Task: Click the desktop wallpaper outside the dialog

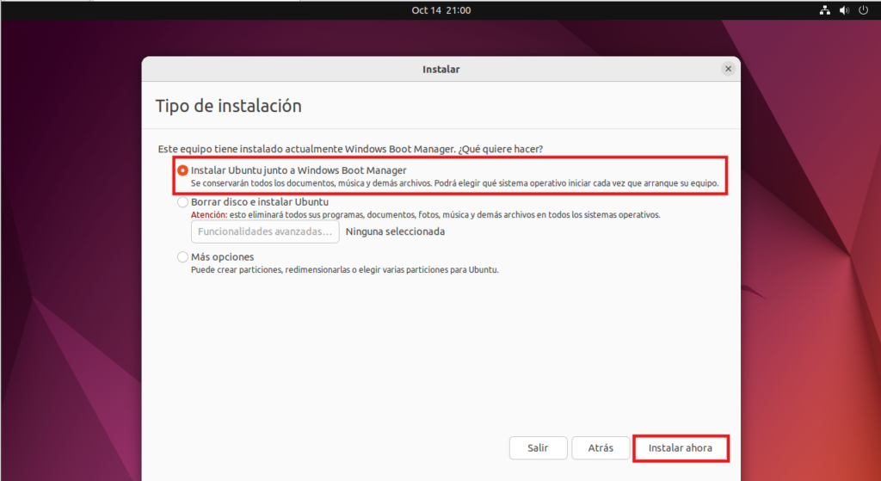Action: click(69, 258)
